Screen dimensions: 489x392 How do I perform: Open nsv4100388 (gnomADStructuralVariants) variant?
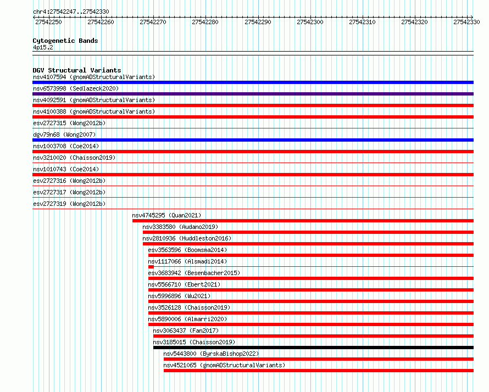point(94,111)
